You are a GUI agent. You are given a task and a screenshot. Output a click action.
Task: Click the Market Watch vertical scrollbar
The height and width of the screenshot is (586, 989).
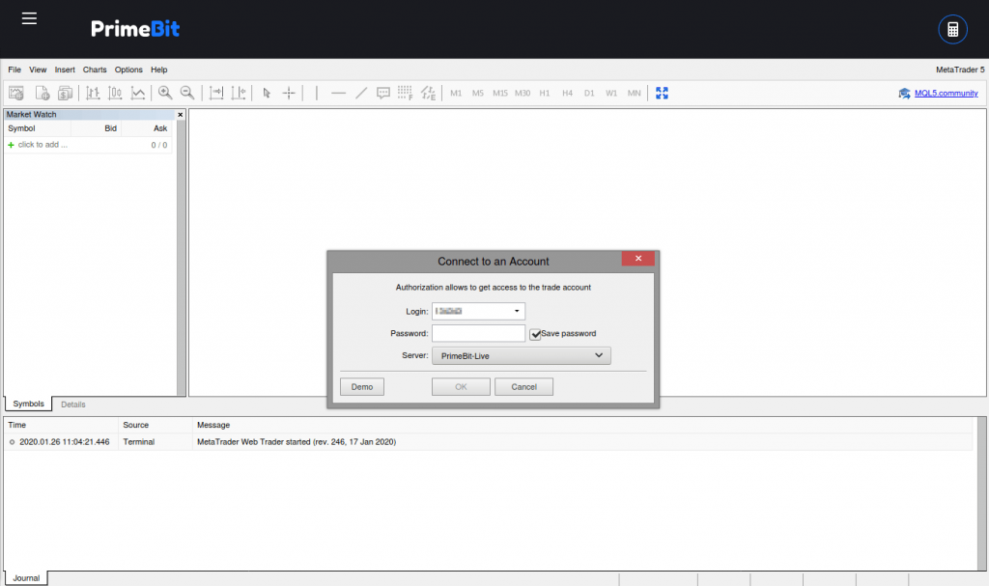coord(182,258)
